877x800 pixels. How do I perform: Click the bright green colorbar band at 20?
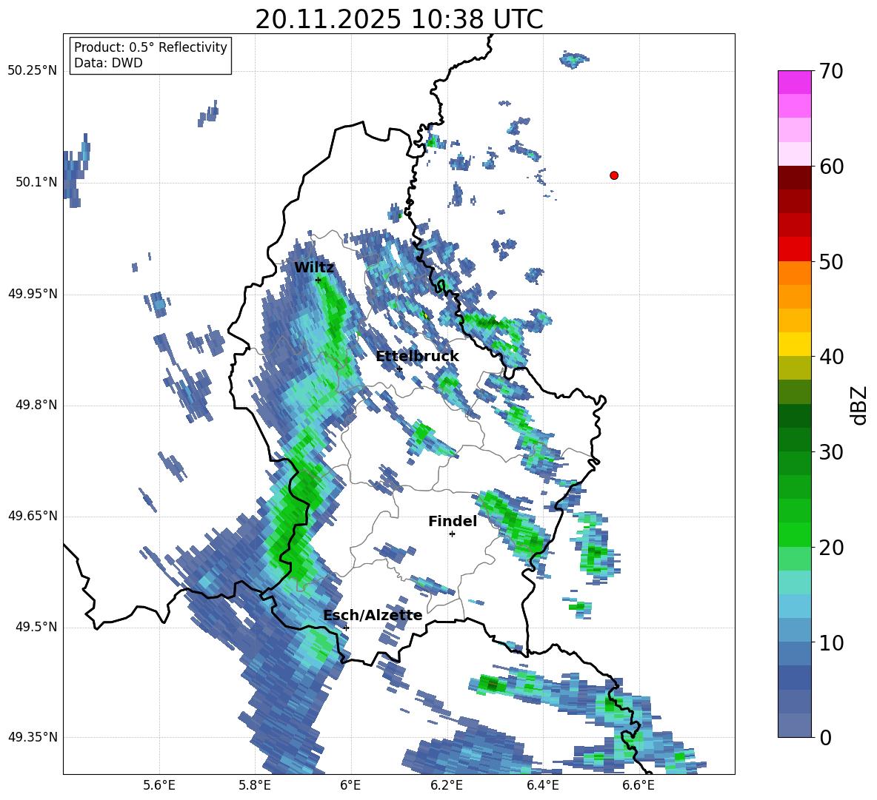click(794, 535)
